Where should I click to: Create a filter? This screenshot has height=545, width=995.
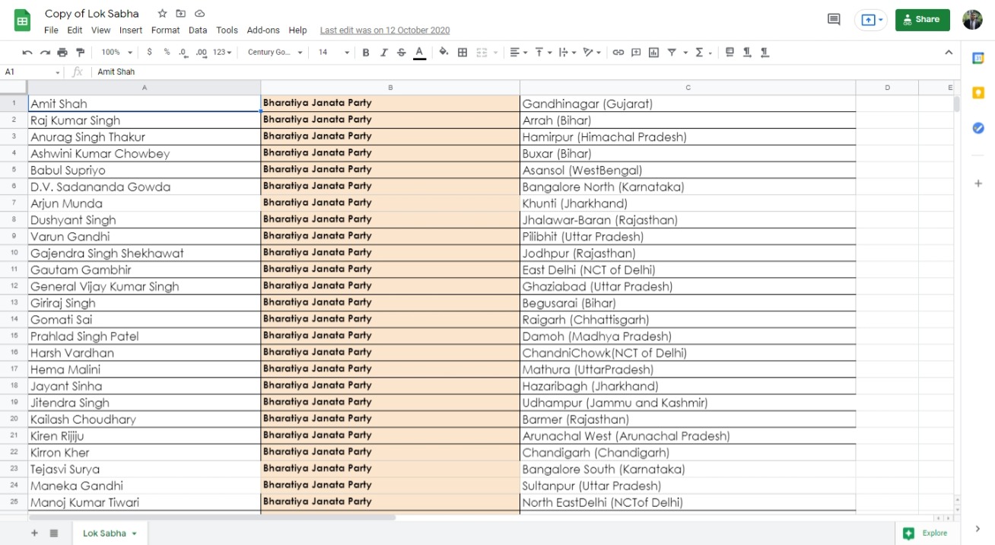[x=672, y=53]
